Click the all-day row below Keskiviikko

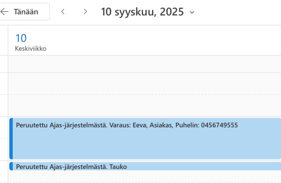tap(140, 64)
